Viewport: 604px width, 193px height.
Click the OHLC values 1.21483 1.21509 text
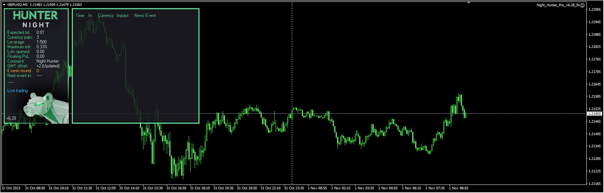(42, 5)
